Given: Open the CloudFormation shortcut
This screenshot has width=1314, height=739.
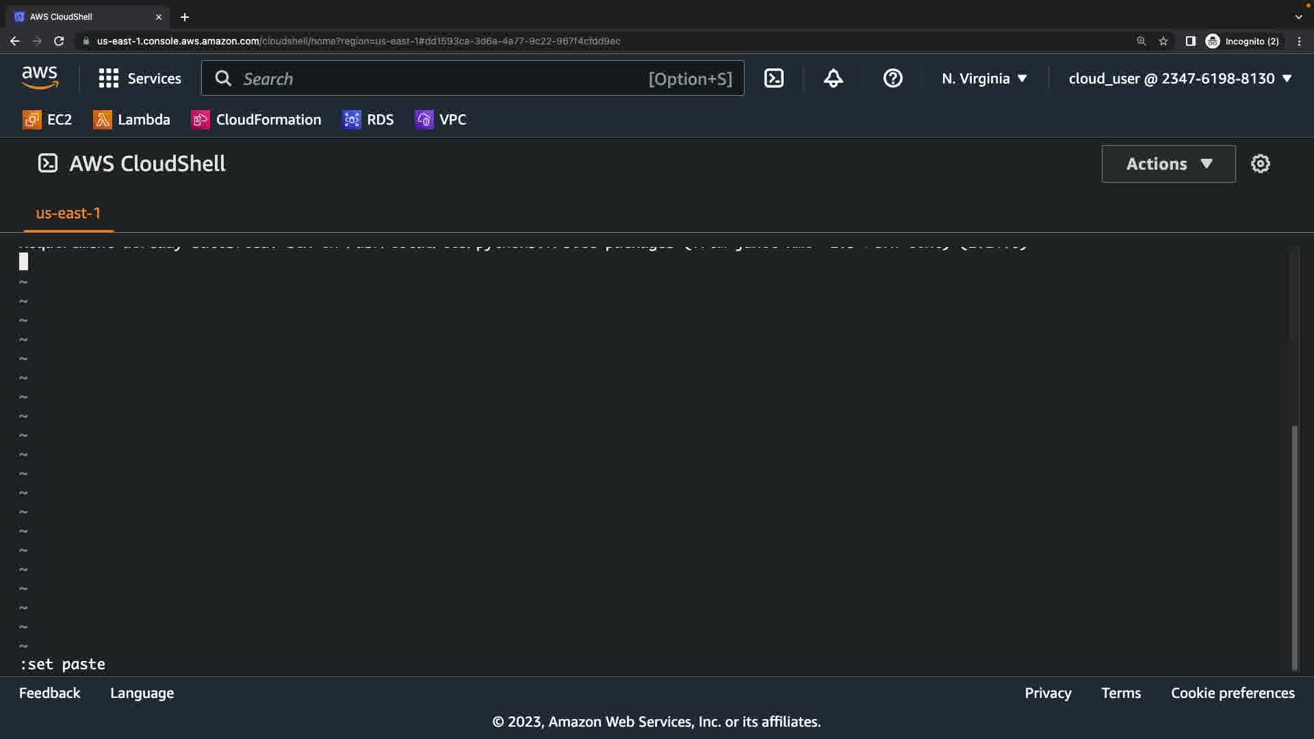Looking at the screenshot, I should 256,120.
